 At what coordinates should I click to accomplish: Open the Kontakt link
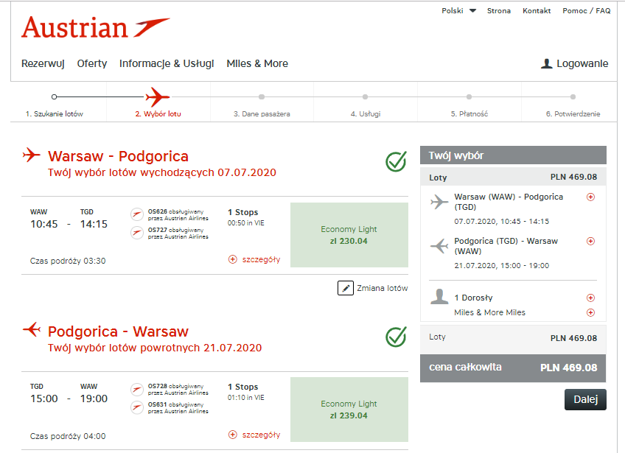[x=537, y=11]
